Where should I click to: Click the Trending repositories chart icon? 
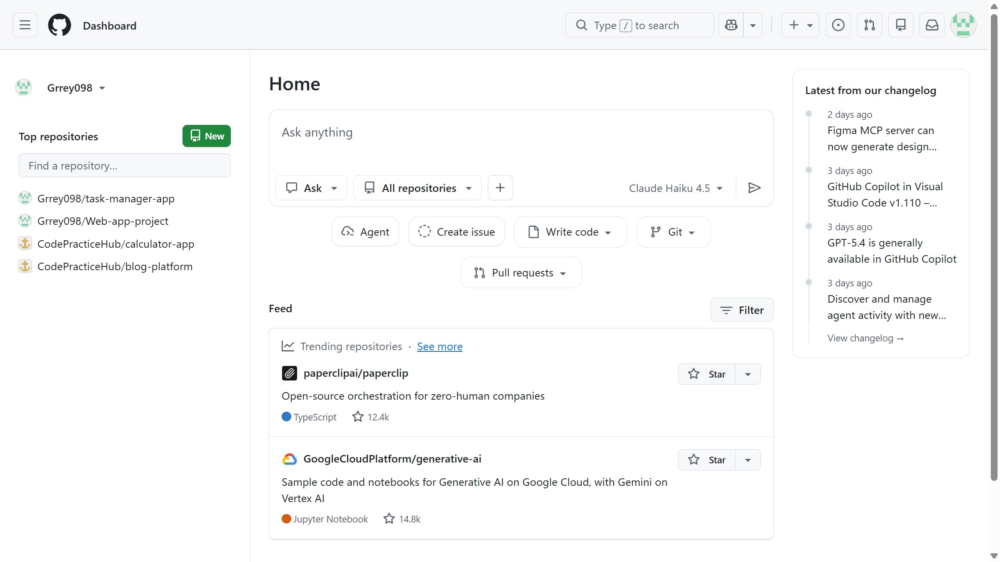(288, 346)
